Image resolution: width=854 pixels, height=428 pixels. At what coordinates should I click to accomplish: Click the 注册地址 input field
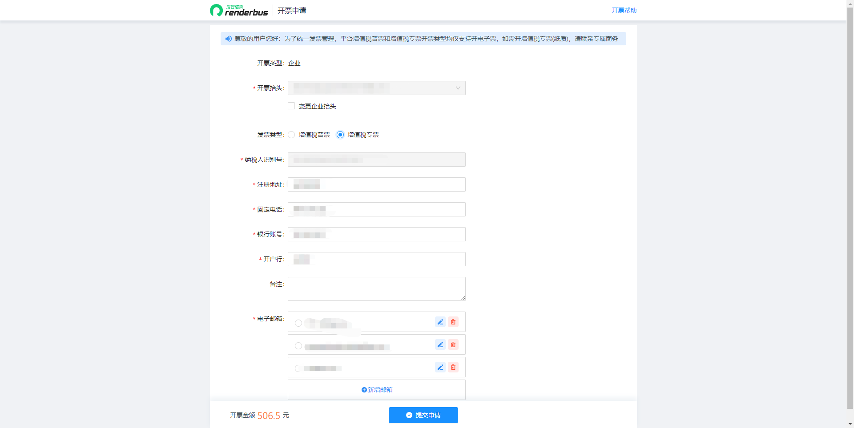click(377, 184)
